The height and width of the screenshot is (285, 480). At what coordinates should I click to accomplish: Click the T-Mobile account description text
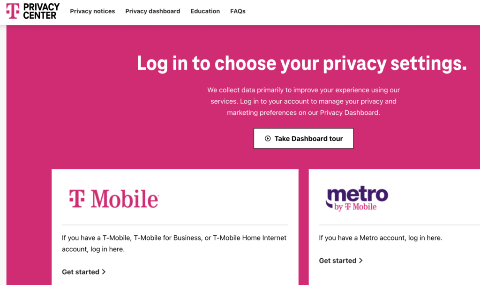(174, 243)
